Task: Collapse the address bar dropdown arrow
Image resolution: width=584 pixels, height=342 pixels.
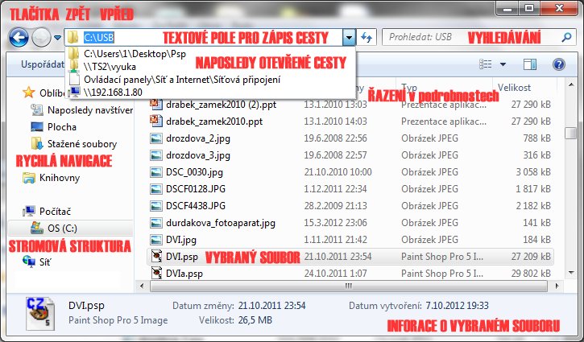Action: pyautogui.click(x=348, y=37)
